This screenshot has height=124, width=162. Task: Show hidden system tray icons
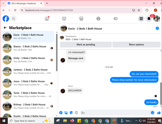click(136, 121)
